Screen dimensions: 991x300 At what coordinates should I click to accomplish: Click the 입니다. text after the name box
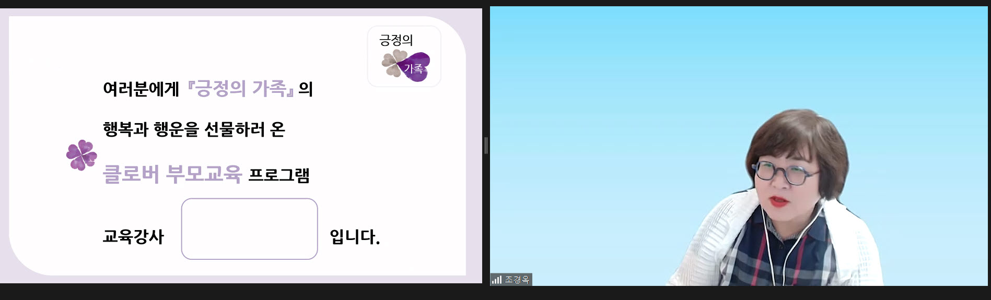[355, 237]
